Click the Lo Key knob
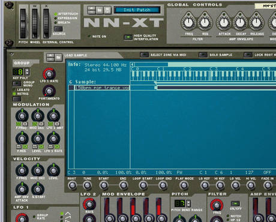The width and height of the screenshot is (276, 222). pos(205,185)
